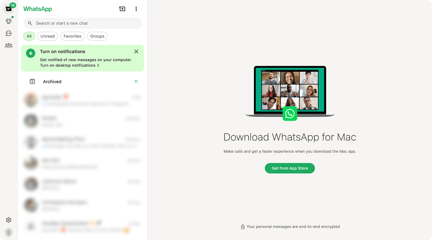Enable the Unread filter
Image resolution: width=432 pixels, height=240 pixels.
tap(48, 36)
